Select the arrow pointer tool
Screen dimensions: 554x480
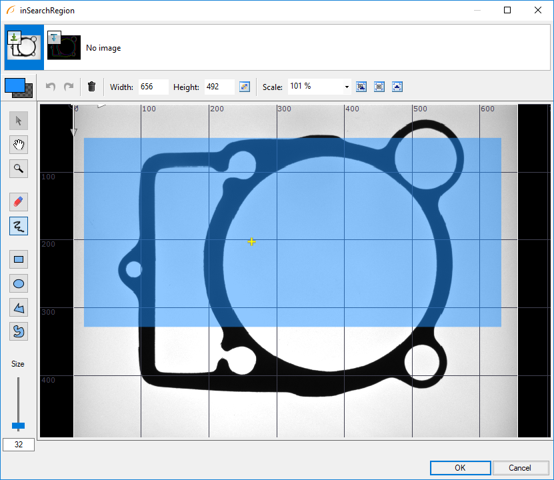tap(19, 121)
